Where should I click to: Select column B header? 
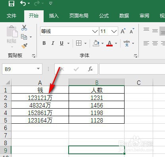[97, 83]
